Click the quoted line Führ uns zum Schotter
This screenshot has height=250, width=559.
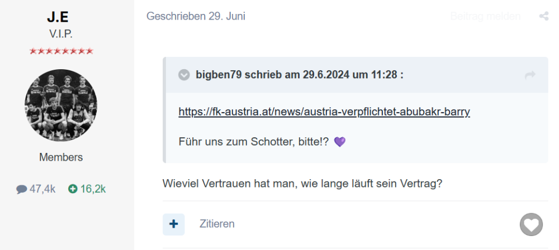point(254,142)
